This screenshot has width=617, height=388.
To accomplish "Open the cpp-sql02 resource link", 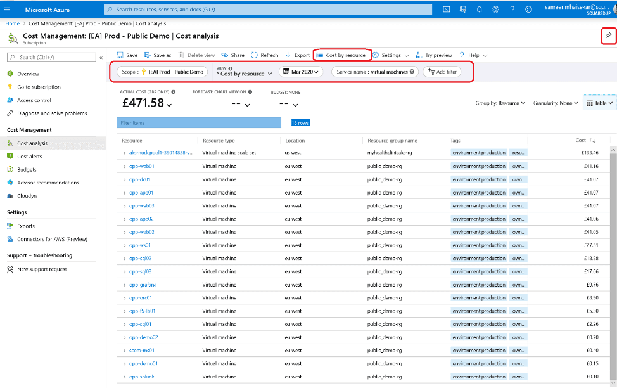I will (x=140, y=259).
